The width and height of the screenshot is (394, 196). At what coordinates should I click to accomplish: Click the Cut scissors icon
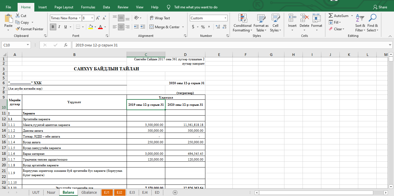[18, 16]
